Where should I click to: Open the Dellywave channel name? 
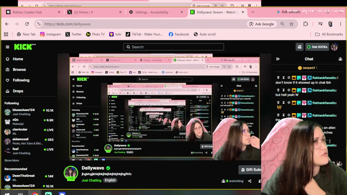click(93, 168)
